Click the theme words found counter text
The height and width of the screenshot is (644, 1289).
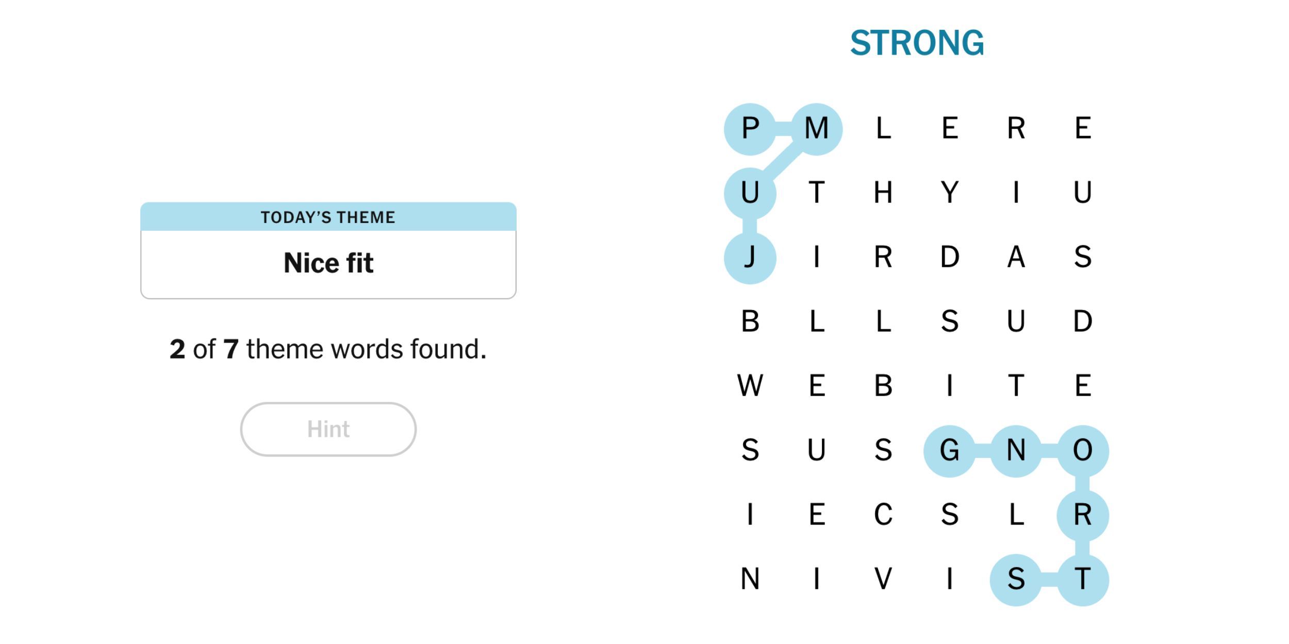pyautogui.click(x=328, y=349)
